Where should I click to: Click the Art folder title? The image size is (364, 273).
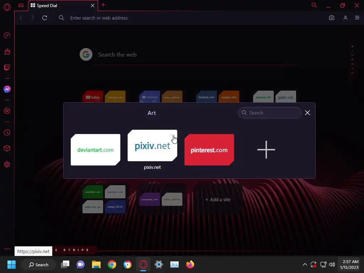151,113
